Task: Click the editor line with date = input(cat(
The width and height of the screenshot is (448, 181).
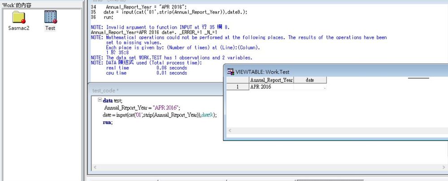Action: coord(160,115)
